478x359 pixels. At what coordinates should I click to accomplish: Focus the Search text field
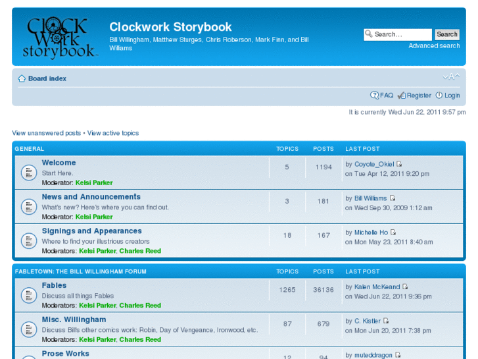click(x=398, y=34)
